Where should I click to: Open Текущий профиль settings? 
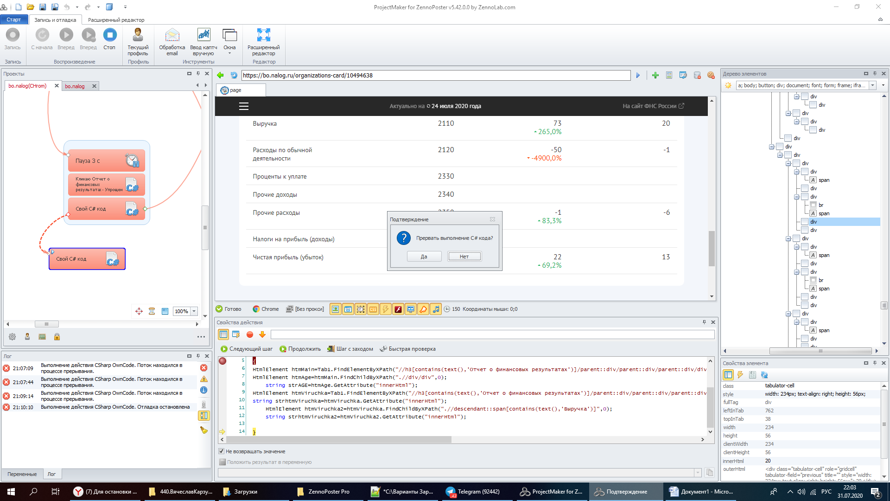click(x=138, y=42)
